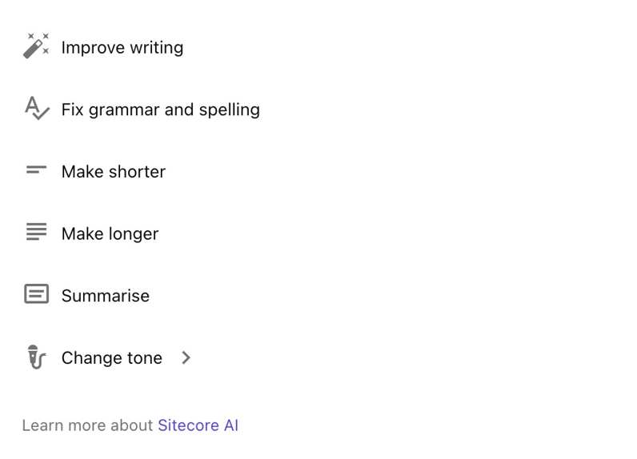Click the magic wand Improve writing icon

36,46
